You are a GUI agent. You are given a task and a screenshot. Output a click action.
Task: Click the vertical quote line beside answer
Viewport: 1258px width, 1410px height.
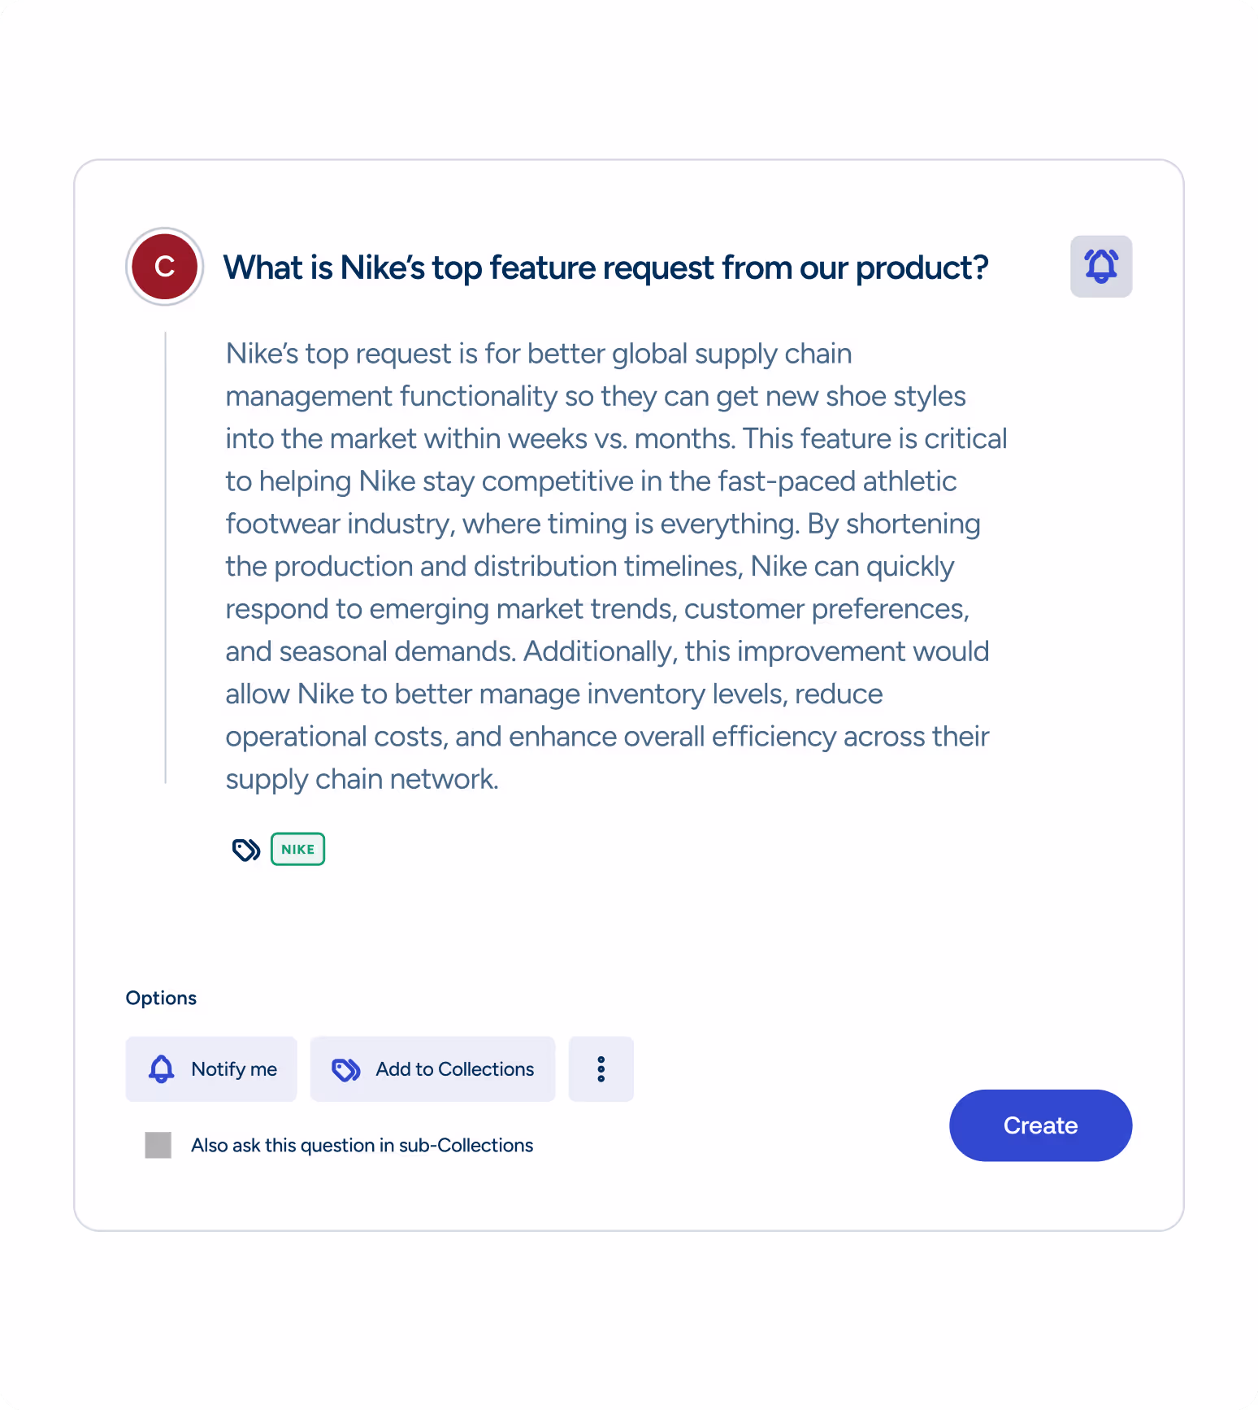coord(165,558)
